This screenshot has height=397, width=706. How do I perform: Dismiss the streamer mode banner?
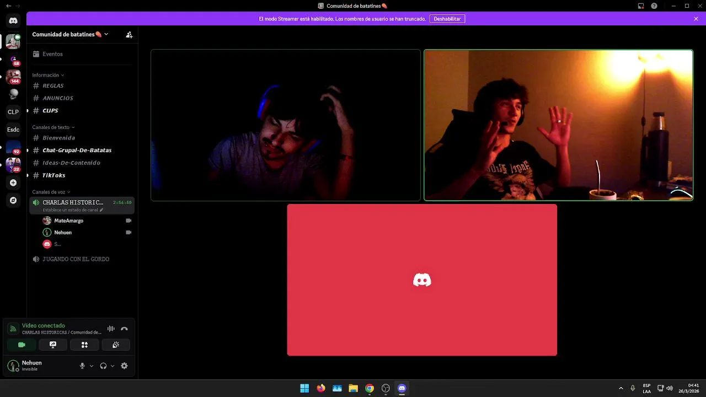696,19
